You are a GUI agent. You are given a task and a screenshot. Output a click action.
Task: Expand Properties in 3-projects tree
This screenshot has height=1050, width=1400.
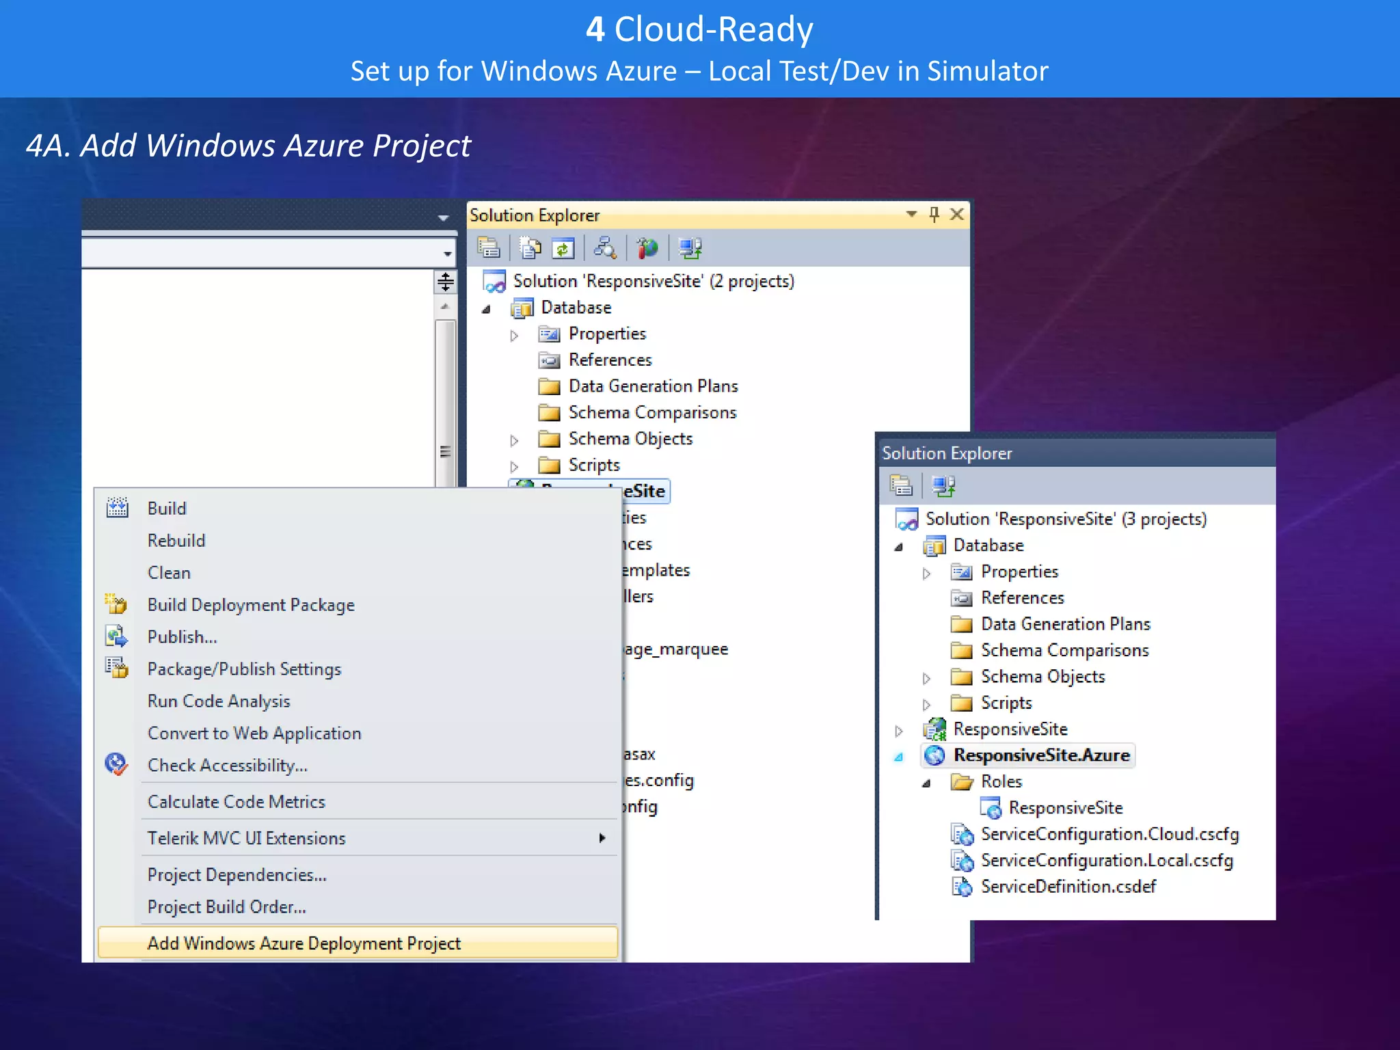click(x=926, y=573)
